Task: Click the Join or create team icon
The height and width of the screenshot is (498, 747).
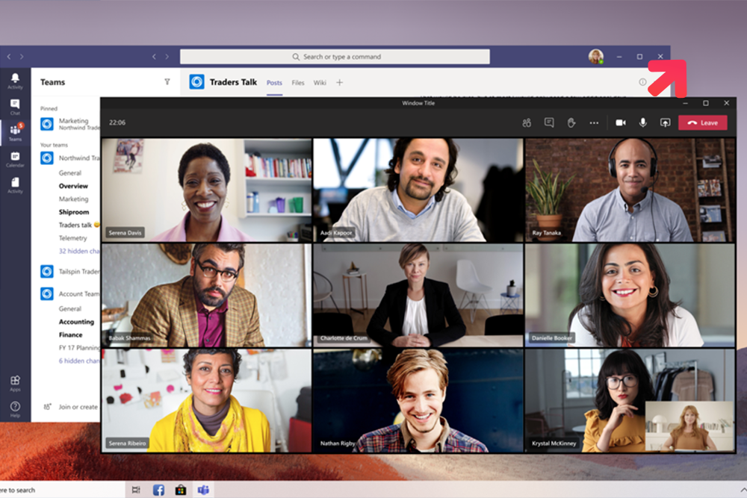Action: coord(47,407)
